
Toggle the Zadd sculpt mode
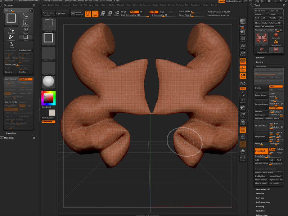(154, 12)
